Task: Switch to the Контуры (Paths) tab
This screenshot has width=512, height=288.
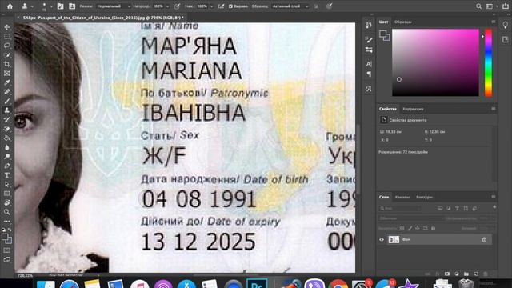Action: tap(424, 197)
